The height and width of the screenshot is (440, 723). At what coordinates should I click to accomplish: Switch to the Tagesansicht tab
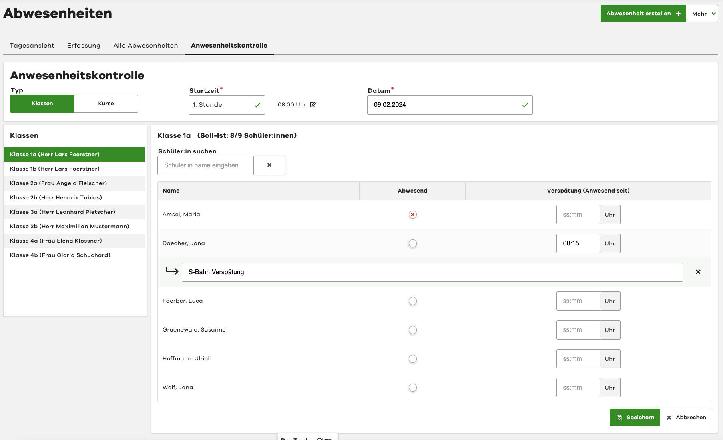point(32,46)
